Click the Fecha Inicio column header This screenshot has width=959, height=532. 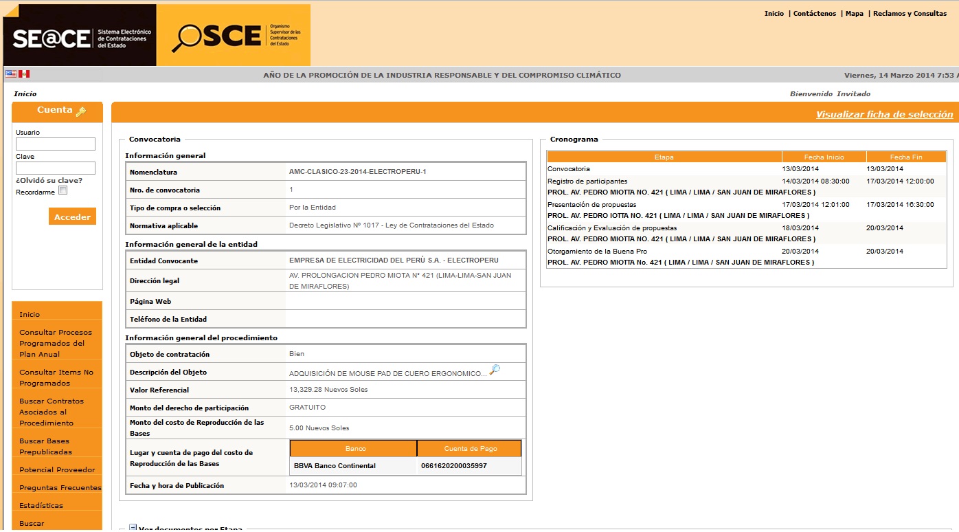click(824, 157)
